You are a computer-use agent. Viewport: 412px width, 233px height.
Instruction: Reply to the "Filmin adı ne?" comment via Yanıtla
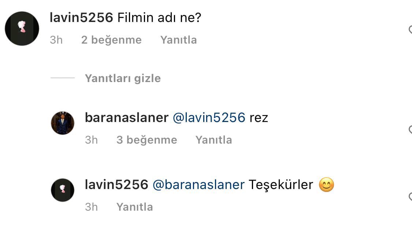(x=179, y=40)
